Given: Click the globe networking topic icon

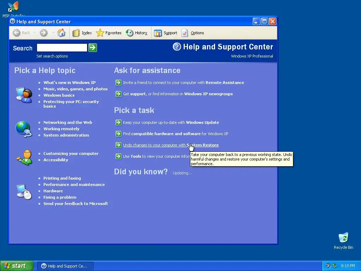Looking at the screenshot, I should (24, 129).
